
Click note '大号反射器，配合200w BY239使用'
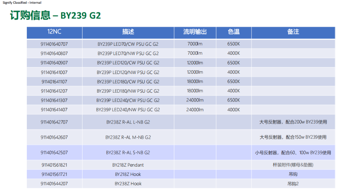pos(293,122)
